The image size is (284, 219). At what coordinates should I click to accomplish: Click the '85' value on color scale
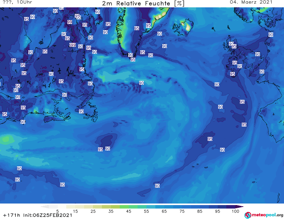(200, 211)
